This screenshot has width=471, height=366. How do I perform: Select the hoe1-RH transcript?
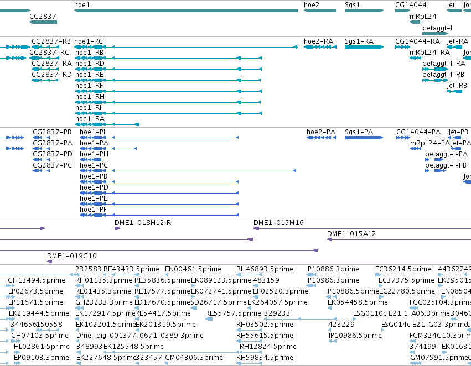[x=168, y=102]
